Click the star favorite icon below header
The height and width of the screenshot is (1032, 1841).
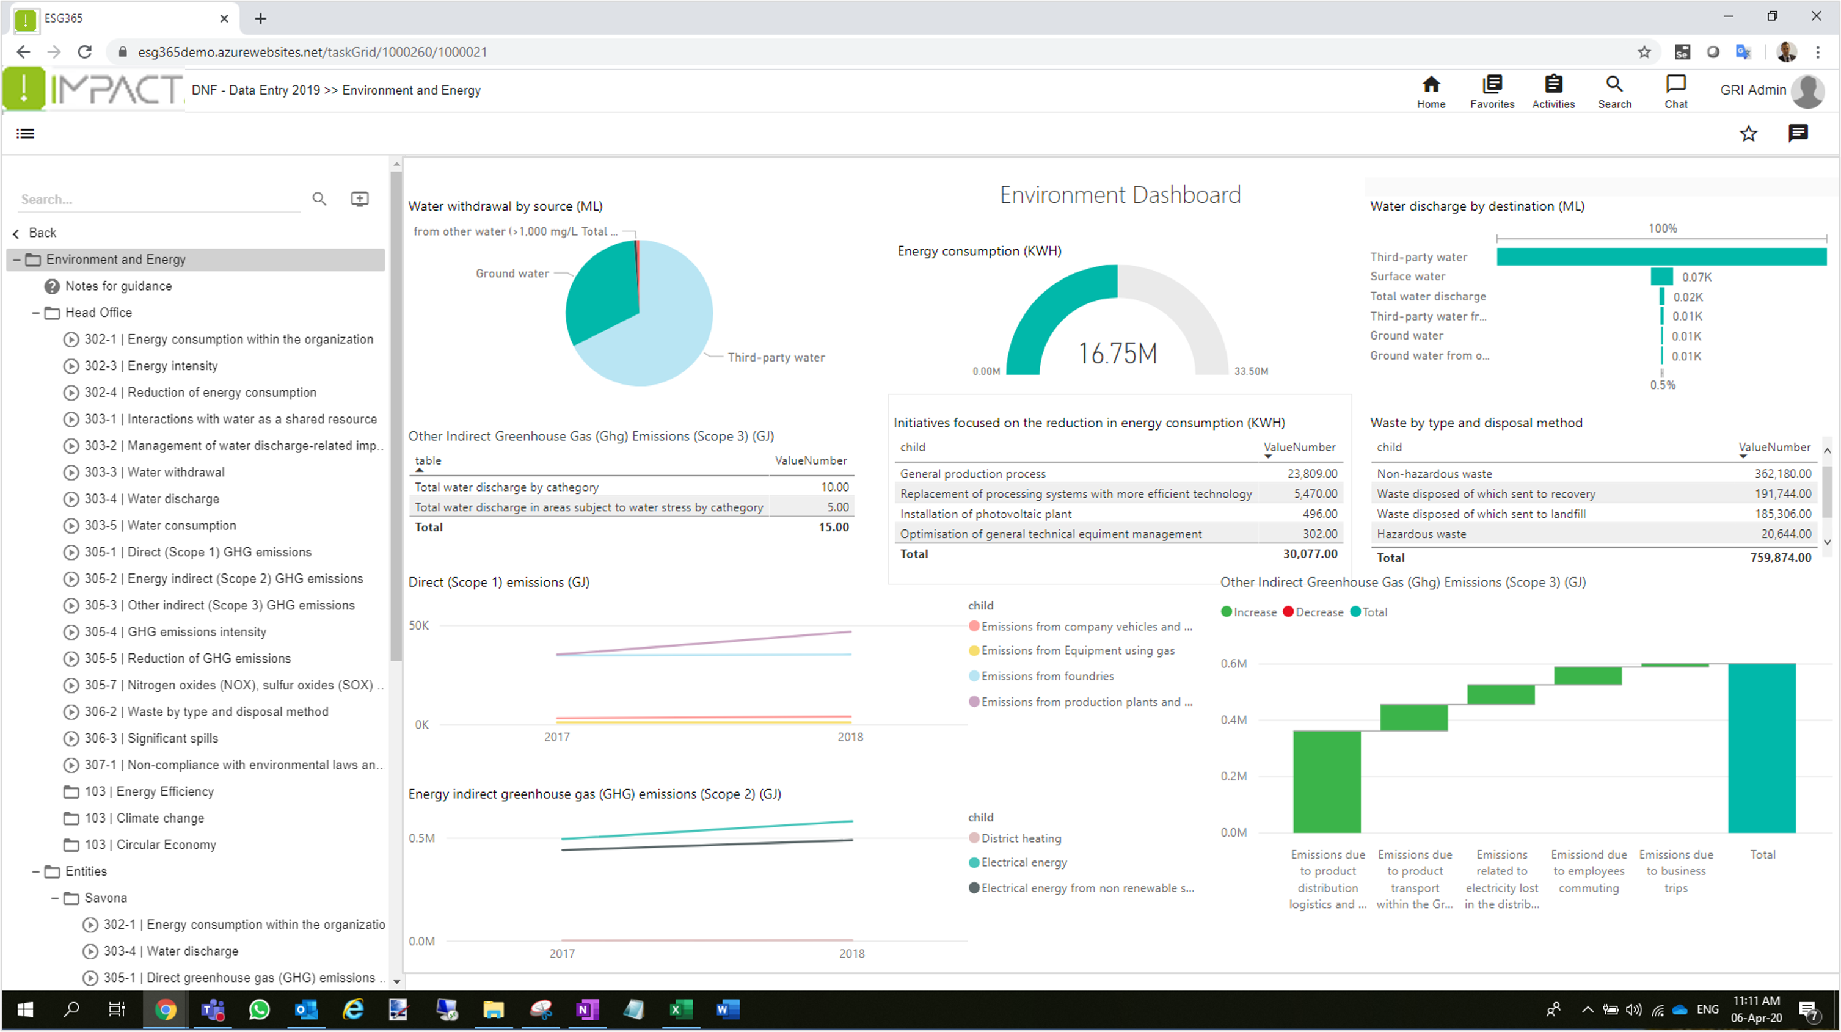point(1748,134)
